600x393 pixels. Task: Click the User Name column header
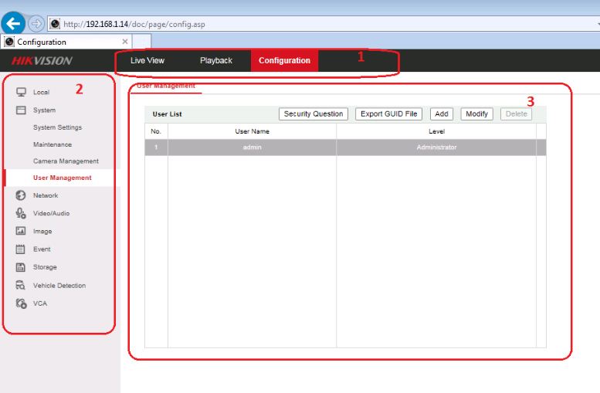click(253, 131)
